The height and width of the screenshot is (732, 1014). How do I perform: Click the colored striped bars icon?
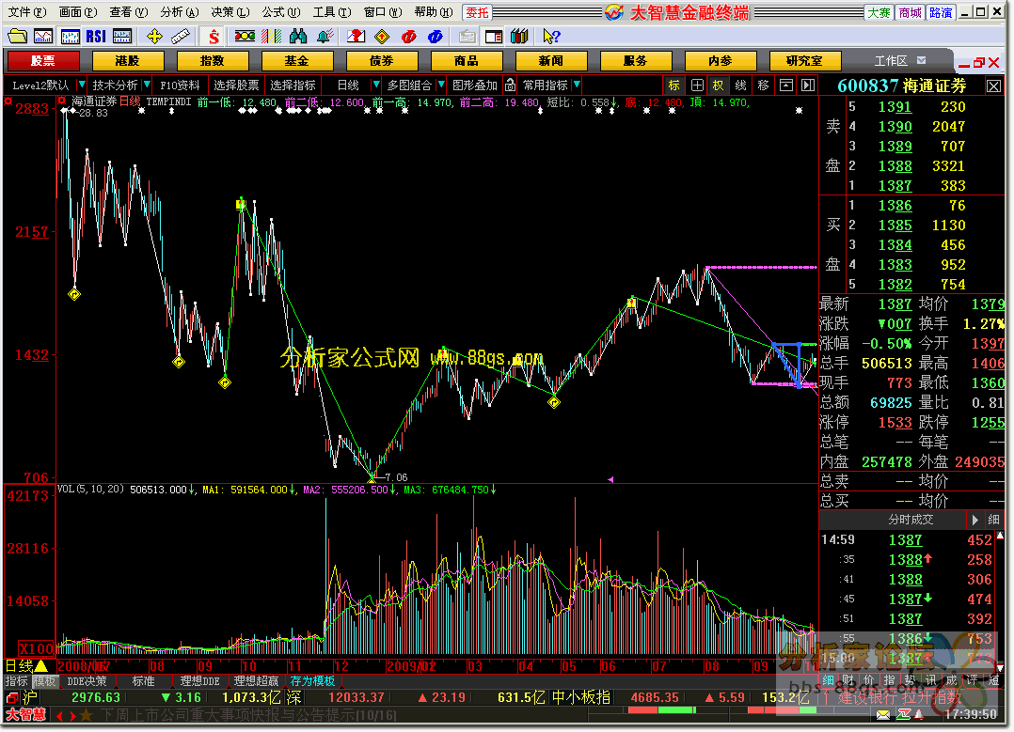(x=271, y=37)
